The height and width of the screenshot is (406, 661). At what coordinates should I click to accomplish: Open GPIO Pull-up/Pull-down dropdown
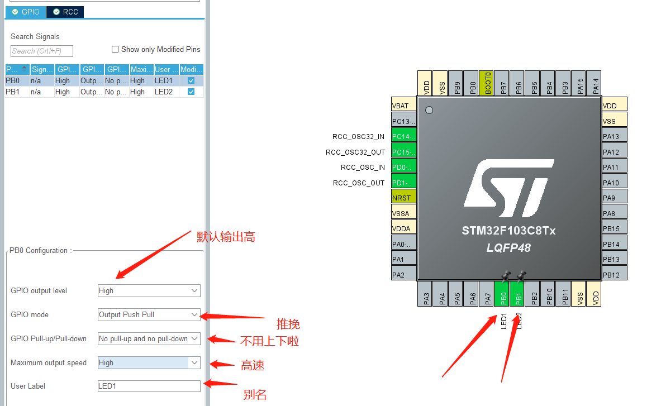[x=149, y=338]
